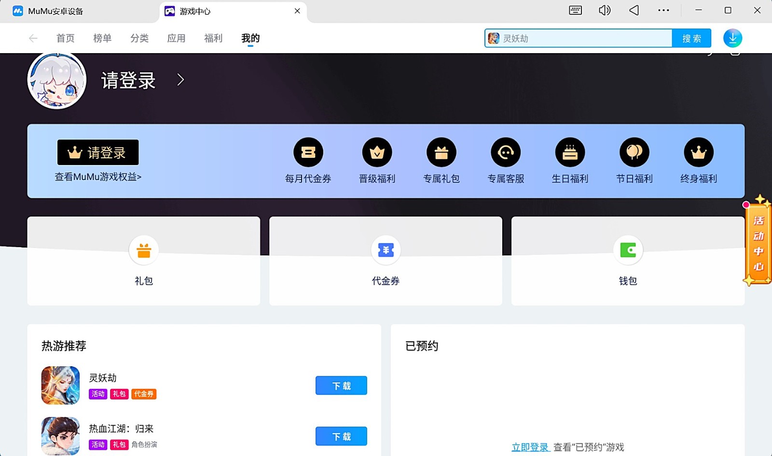Go back using the left arrow

click(33, 38)
